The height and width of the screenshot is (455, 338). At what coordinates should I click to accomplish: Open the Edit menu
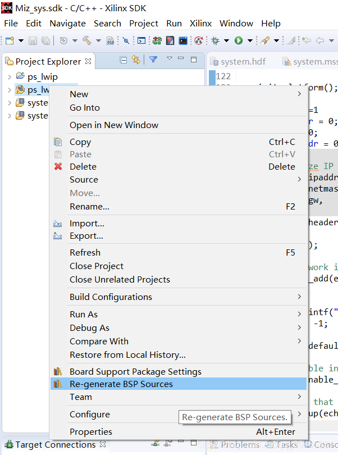coord(34,23)
